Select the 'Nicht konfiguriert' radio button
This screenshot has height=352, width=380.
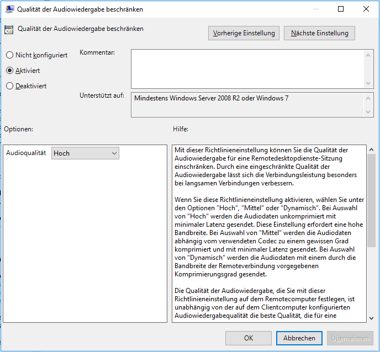tap(9, 55)
